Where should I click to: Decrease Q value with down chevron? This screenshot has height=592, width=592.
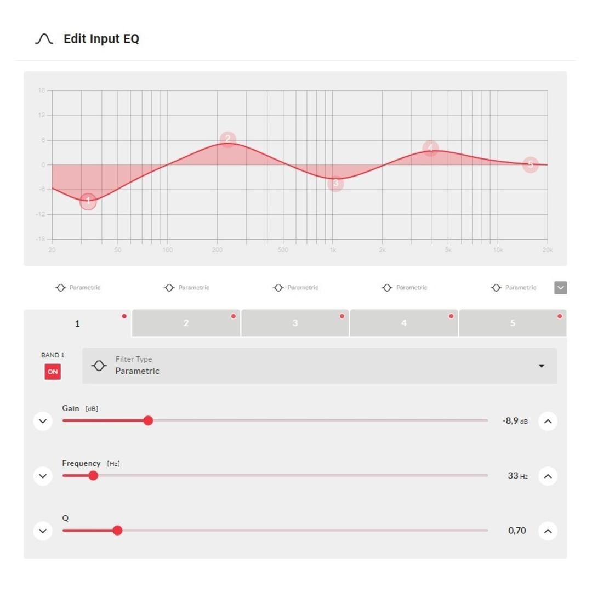coord(43,531)
